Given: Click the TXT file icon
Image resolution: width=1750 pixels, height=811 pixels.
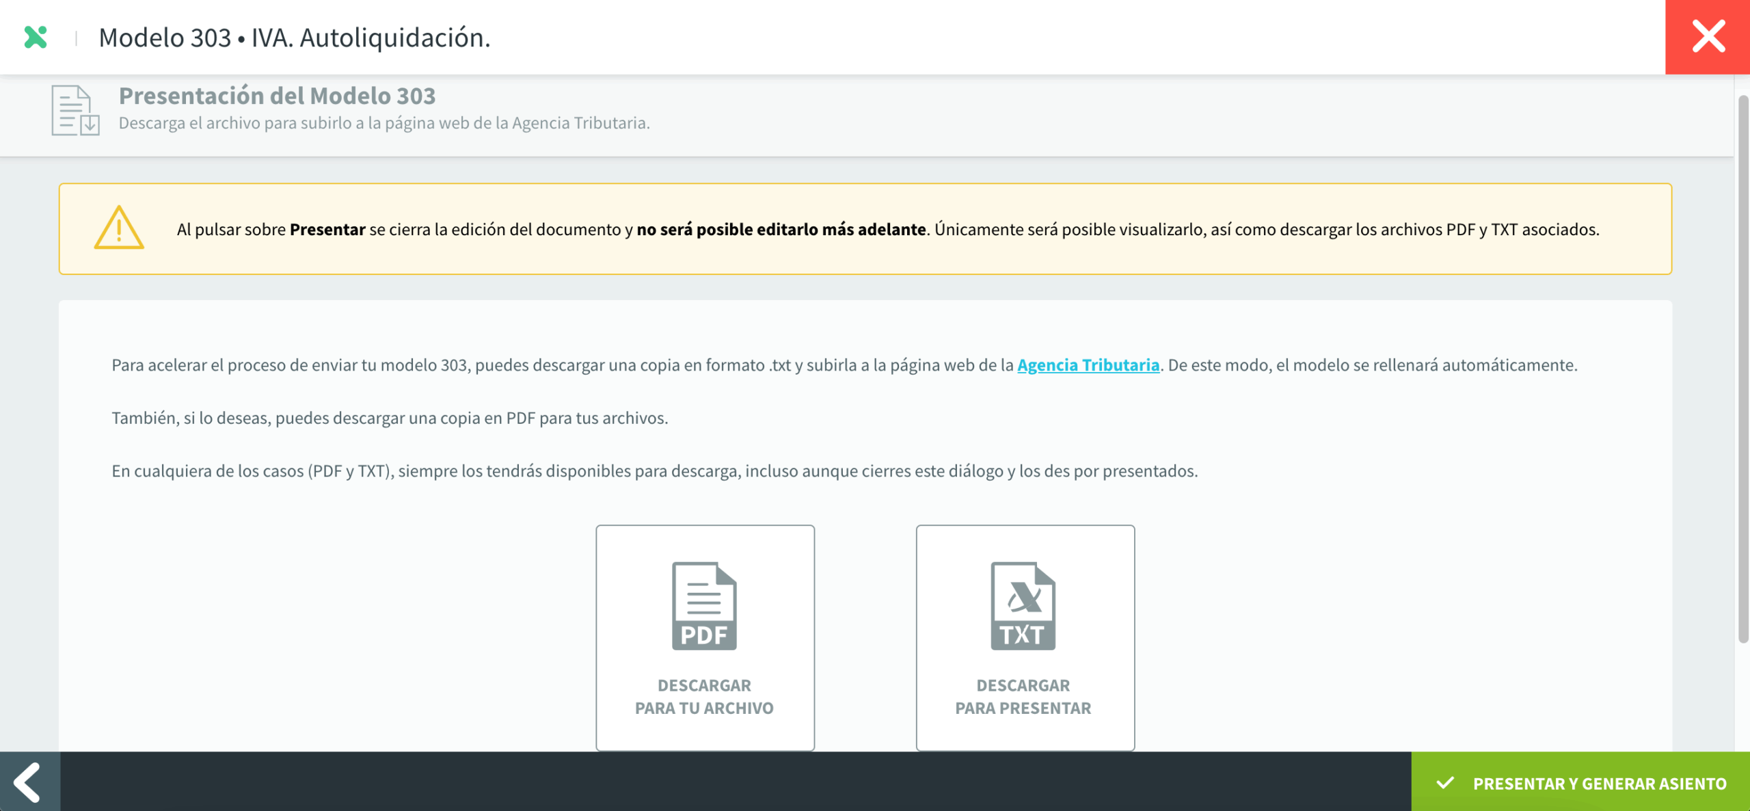Looking at the screenshot, I should pos(1023,606).
